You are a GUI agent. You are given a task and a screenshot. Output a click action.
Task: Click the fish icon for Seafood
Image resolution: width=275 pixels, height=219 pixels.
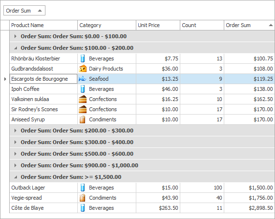pyautogui.click(x=83, y=79)
